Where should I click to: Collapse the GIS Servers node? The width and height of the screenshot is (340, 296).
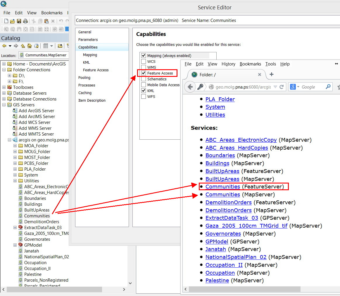4,105
